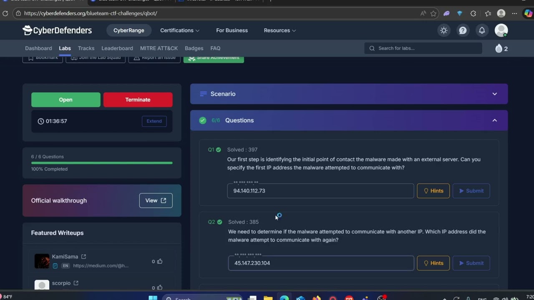This screenshot has height=300, width=534.
Task: Collapse the Questions section
Action: coord(349,120)
